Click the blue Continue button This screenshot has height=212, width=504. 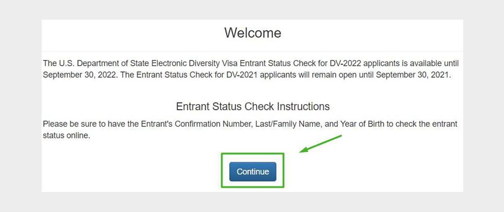tap(252, 171)
